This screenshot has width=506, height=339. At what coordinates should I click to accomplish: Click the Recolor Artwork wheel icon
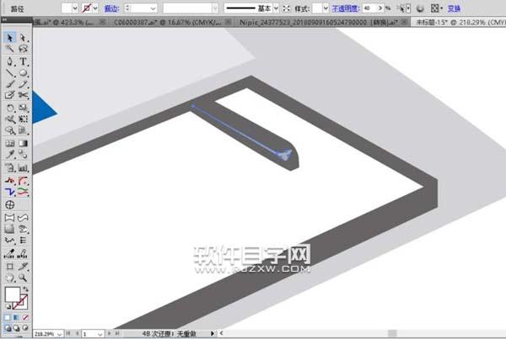click(x=420, y=8)
